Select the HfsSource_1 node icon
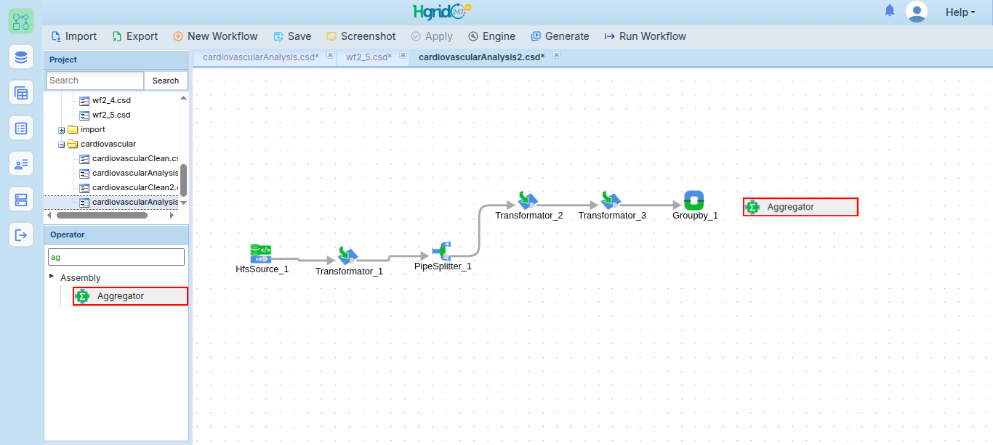Image resolution: width=993 pixels, height=445 pixels. coord(261,253)
